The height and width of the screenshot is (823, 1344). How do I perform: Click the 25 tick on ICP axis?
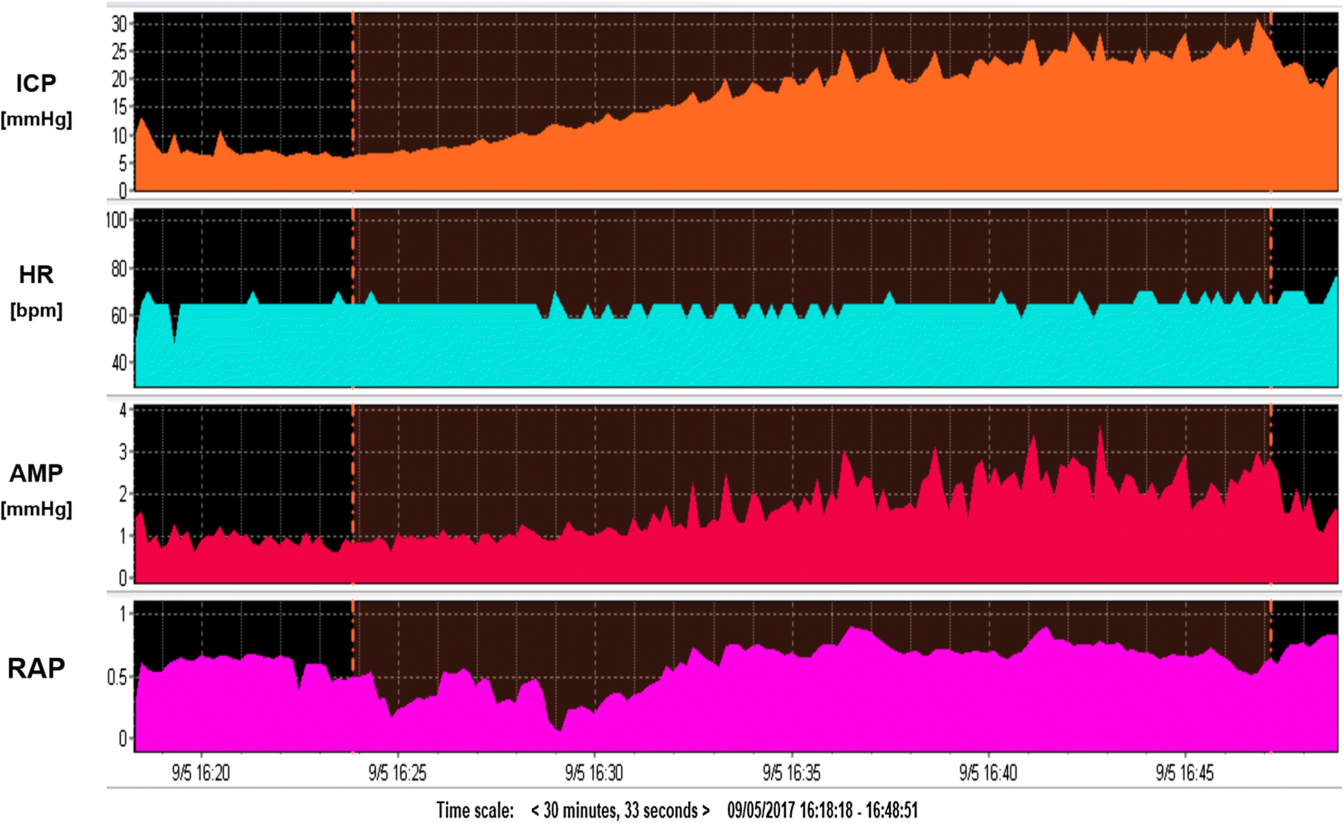point(119,51)
